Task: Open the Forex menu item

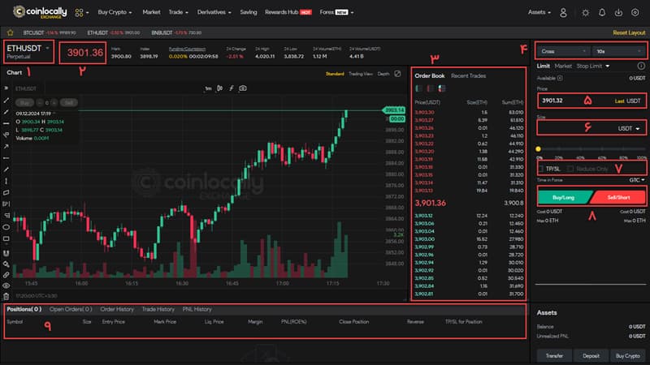Action: click(x=336, y=12)
